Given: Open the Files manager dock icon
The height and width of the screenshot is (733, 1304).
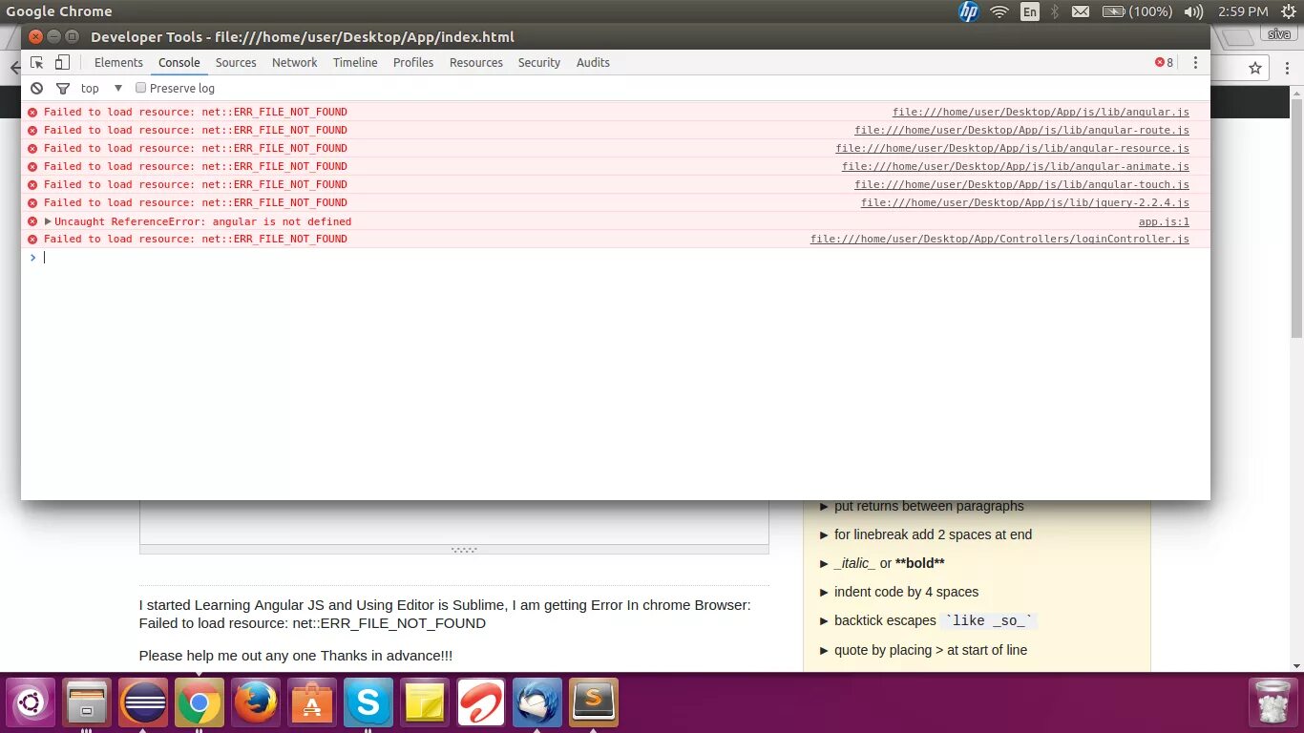Looking at the screenshot, I should pos(87,703).
